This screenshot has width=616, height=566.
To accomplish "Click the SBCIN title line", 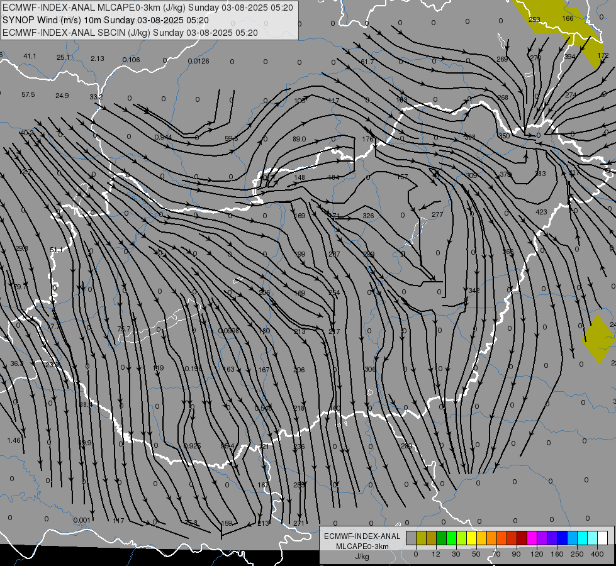I will click(x=130, y=33).
